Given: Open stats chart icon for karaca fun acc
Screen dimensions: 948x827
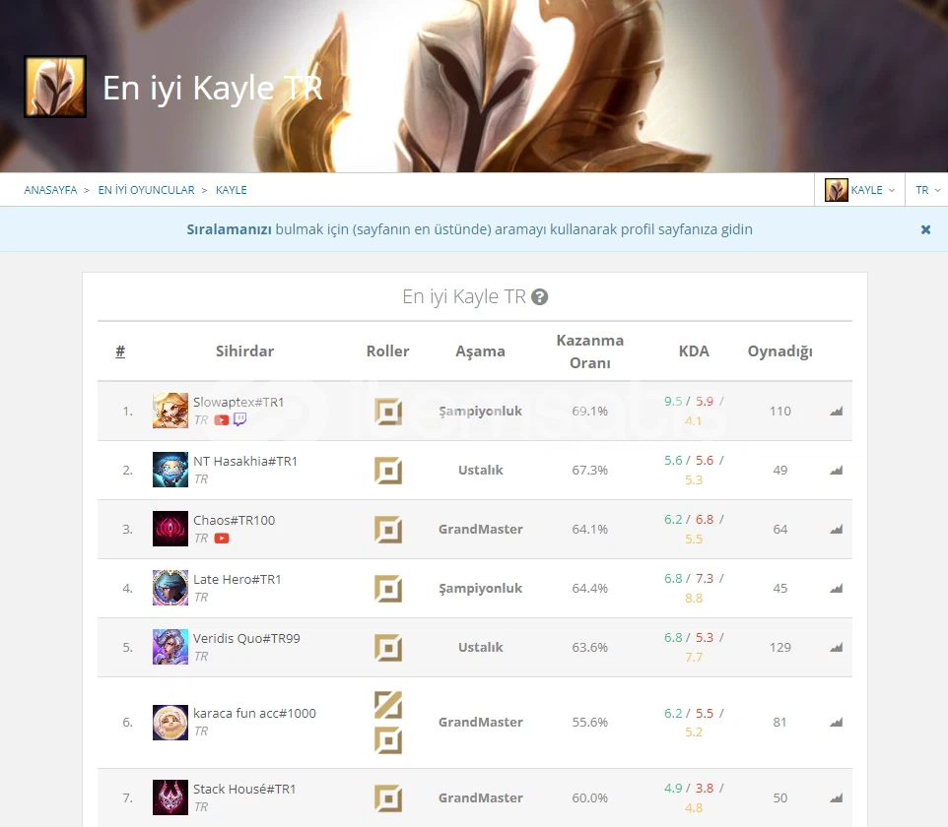Looking at the screenshot, I should [x=836, y=723].
